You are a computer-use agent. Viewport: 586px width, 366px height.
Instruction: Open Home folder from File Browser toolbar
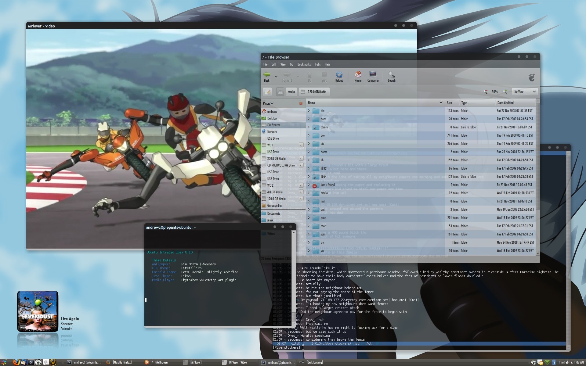point(358,77)
